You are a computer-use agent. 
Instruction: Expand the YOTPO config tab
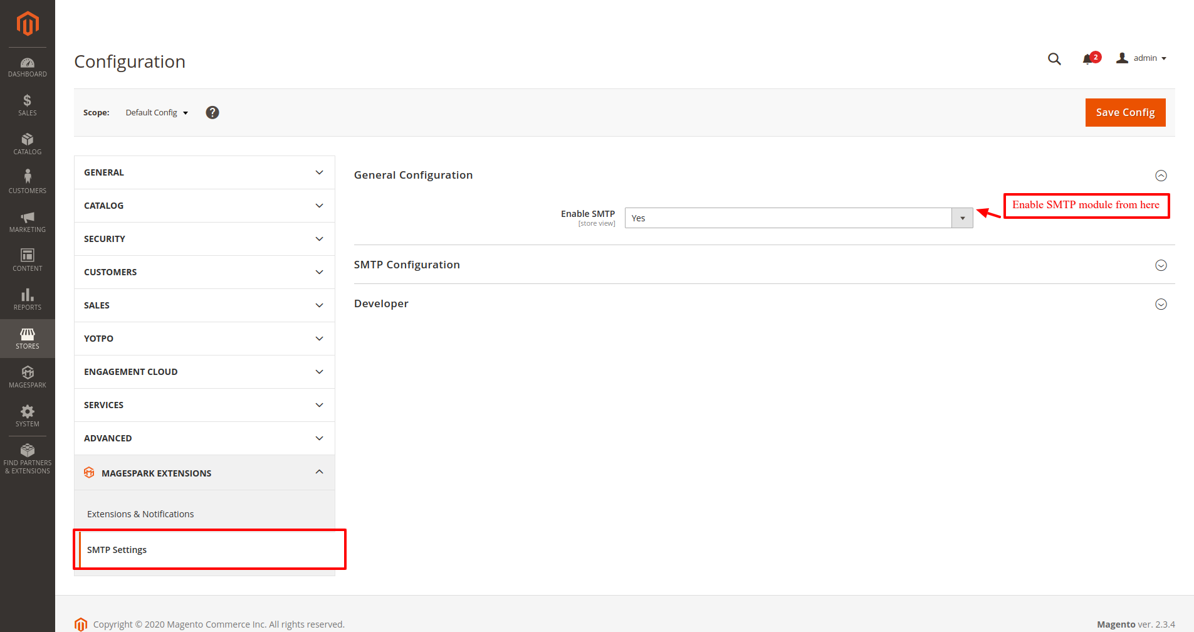pyautogui.click(x=204, y=339)
